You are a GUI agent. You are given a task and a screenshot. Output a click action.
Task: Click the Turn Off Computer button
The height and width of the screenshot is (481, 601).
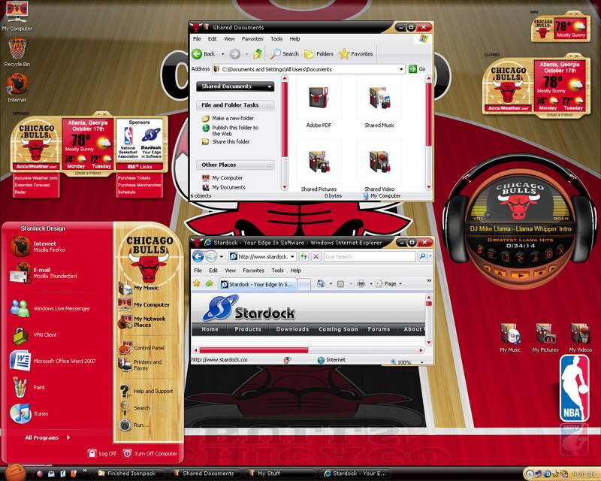click(150, 453)
